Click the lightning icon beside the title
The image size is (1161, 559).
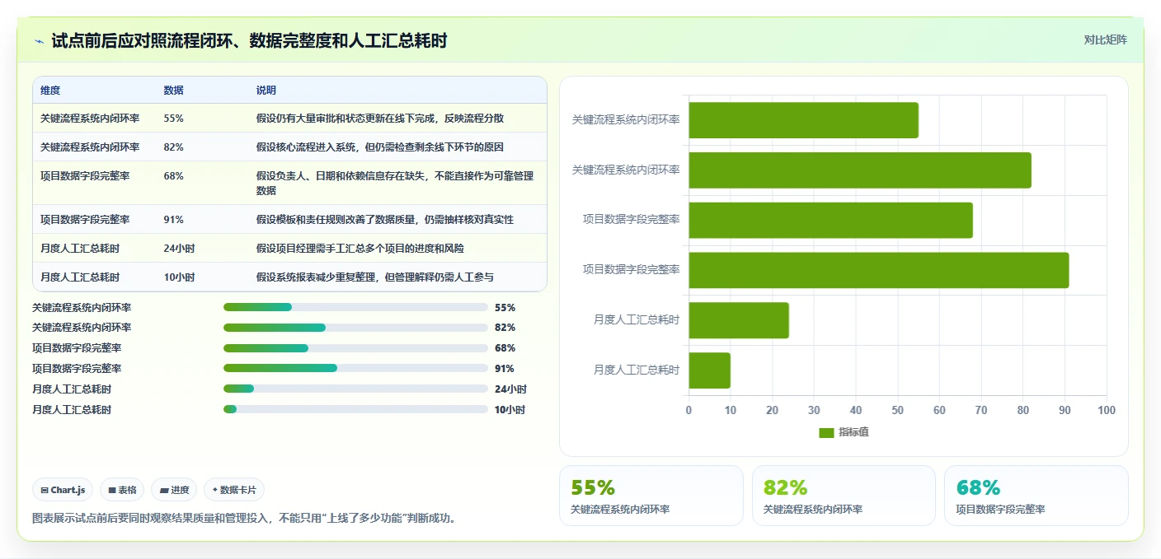tap(39, 41)
